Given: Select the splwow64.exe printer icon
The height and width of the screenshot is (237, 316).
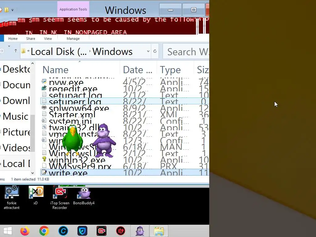Looking at the screenshot, I should coord(44,107).
